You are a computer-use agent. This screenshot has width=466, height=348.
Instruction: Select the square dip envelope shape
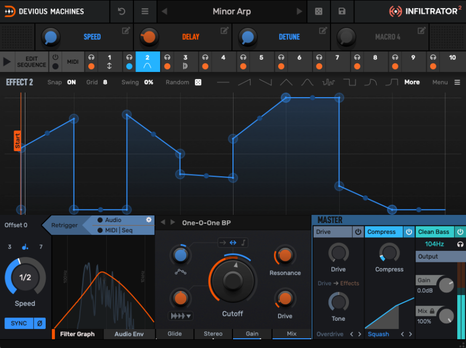tap(349, 82)
